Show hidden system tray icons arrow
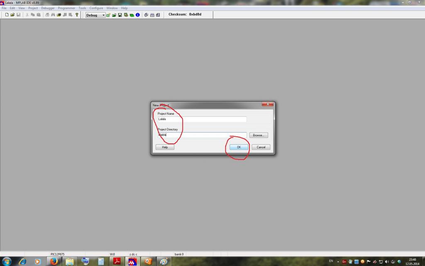425x266 pixels. 338,261
